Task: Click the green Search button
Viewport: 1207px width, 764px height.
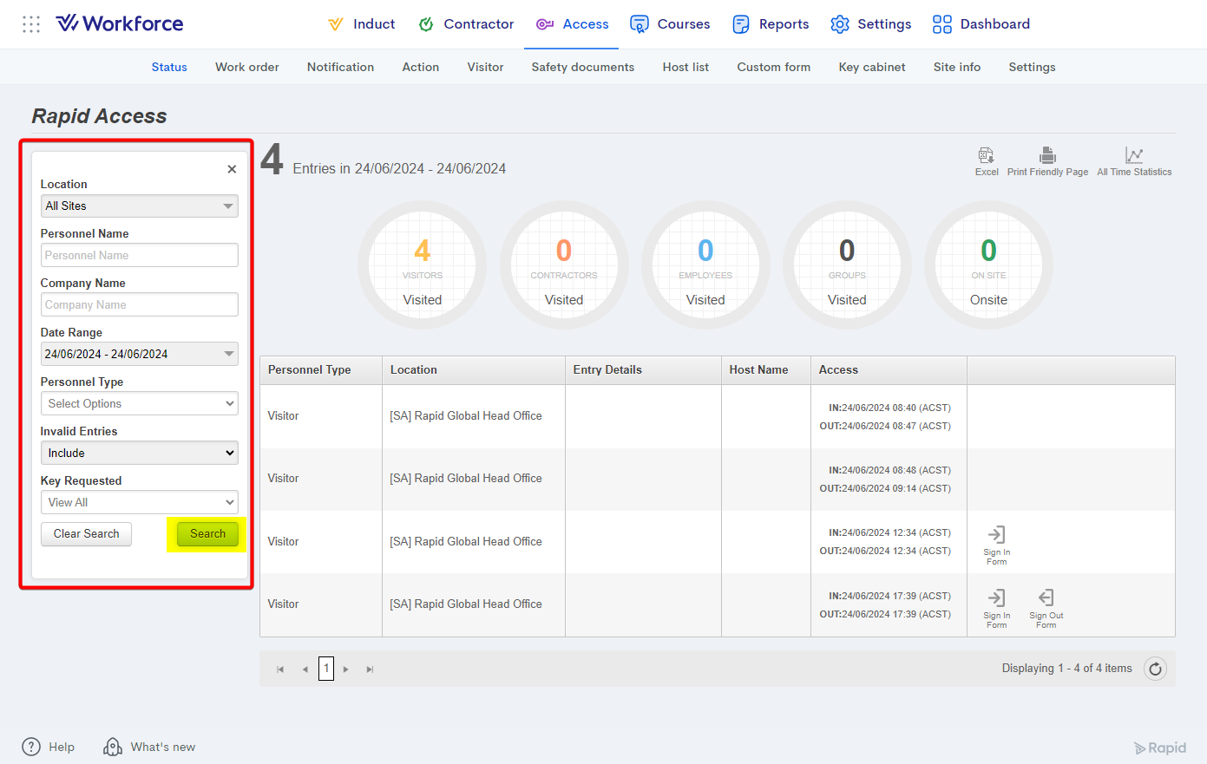Action: tap(207, 534)
